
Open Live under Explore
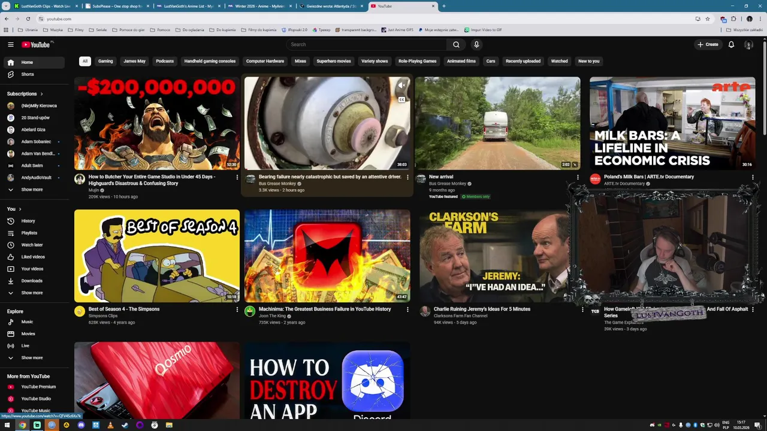[34, 345]
